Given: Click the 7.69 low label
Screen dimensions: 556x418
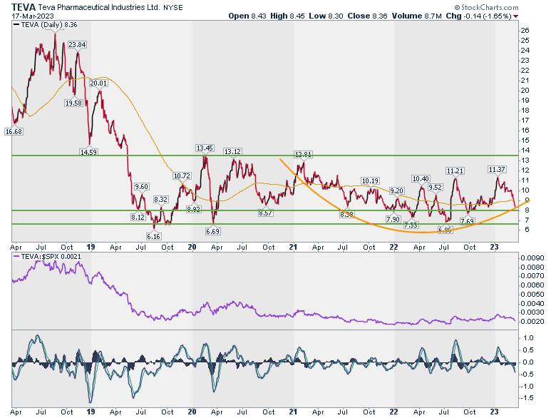Looking at the screenshot, I should point(467,221).
